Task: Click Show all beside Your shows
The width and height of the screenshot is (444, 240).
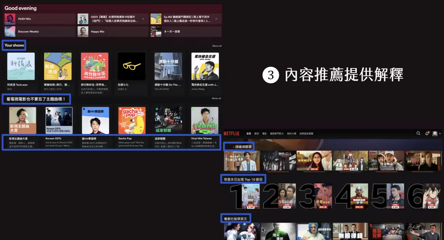Action: 217,46
